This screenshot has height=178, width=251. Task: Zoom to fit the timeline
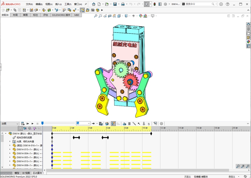(x=238, y=166)
